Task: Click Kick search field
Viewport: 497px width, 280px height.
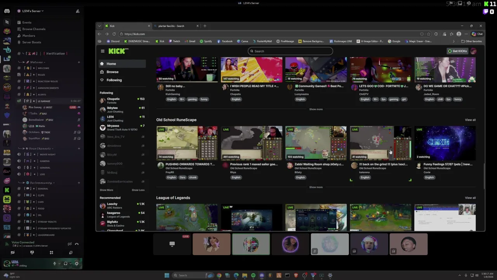Action: (290, 51)
